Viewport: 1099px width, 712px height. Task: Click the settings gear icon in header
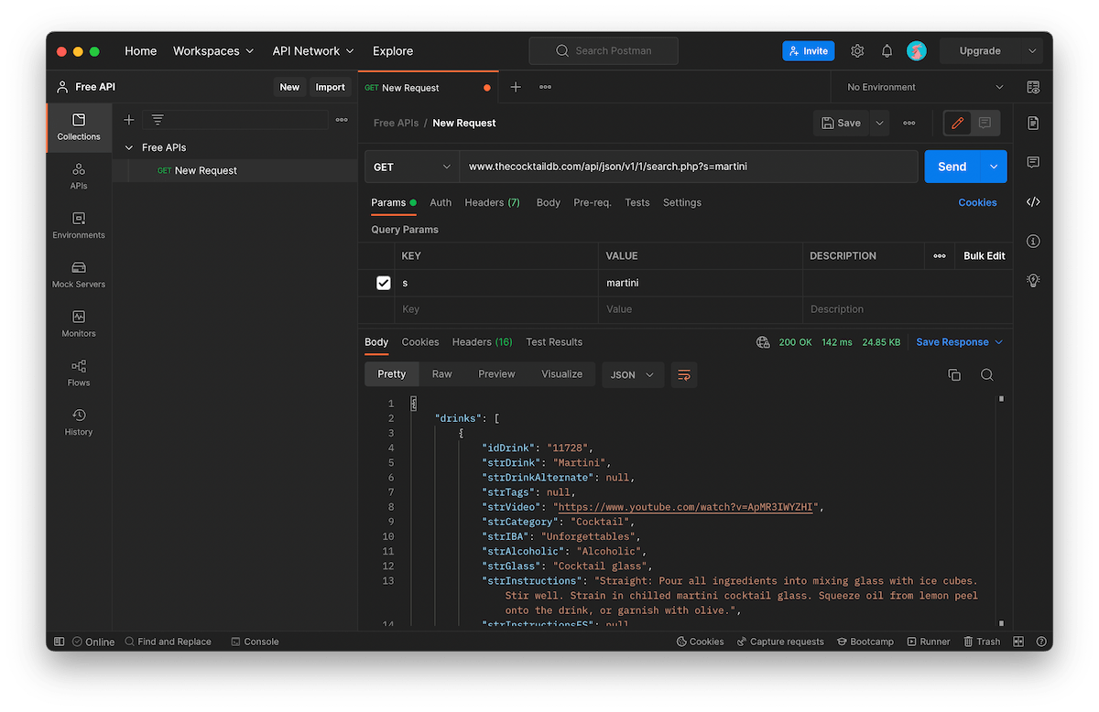click(x=857, y=51)
